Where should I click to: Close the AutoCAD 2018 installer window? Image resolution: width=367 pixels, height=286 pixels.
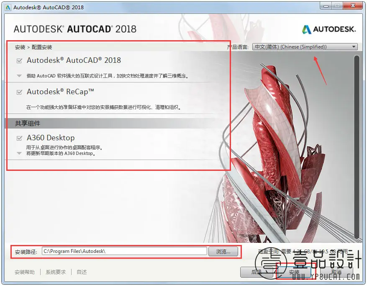point(353,6)
